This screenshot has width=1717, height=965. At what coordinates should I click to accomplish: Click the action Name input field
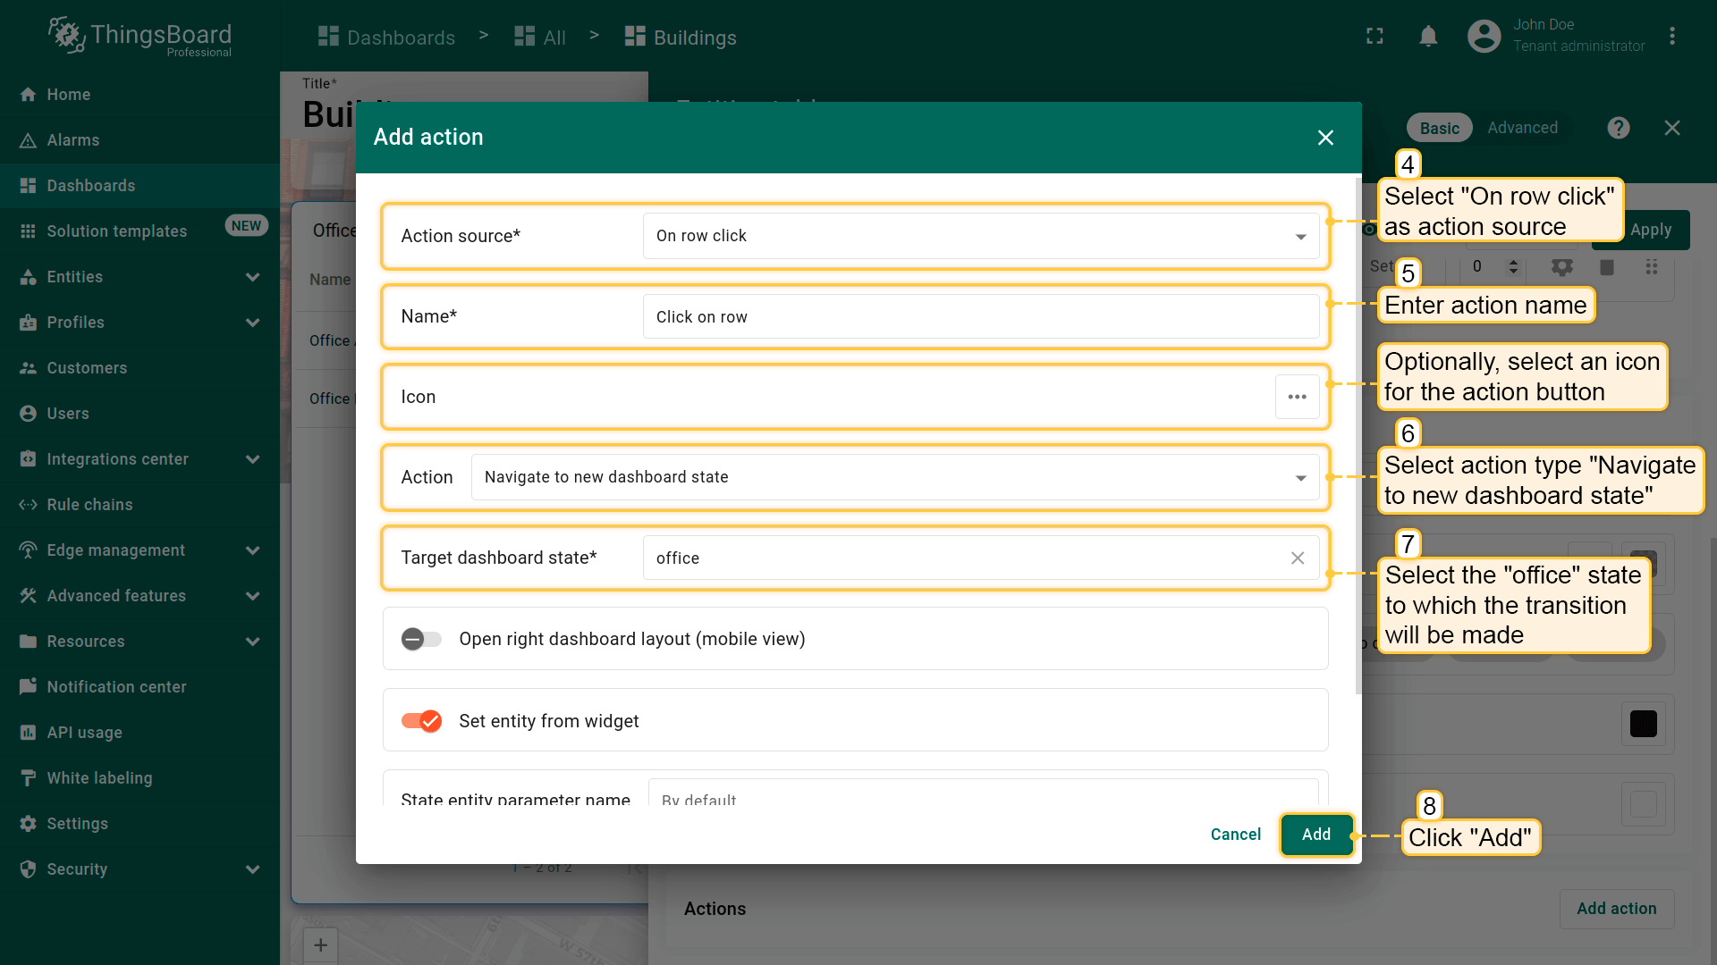coord(980,317)
